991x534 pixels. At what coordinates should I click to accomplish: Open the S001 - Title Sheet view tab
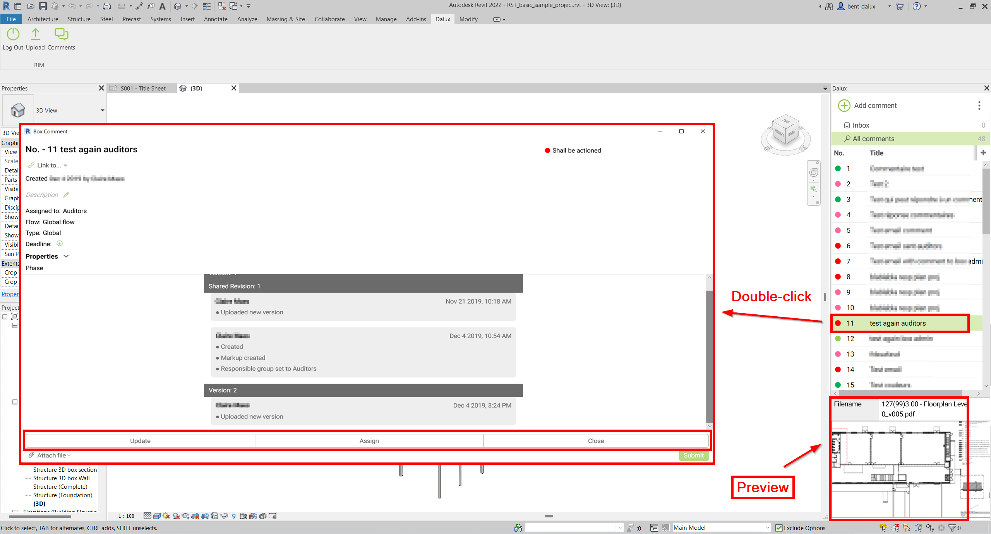[x=143, y=89]
